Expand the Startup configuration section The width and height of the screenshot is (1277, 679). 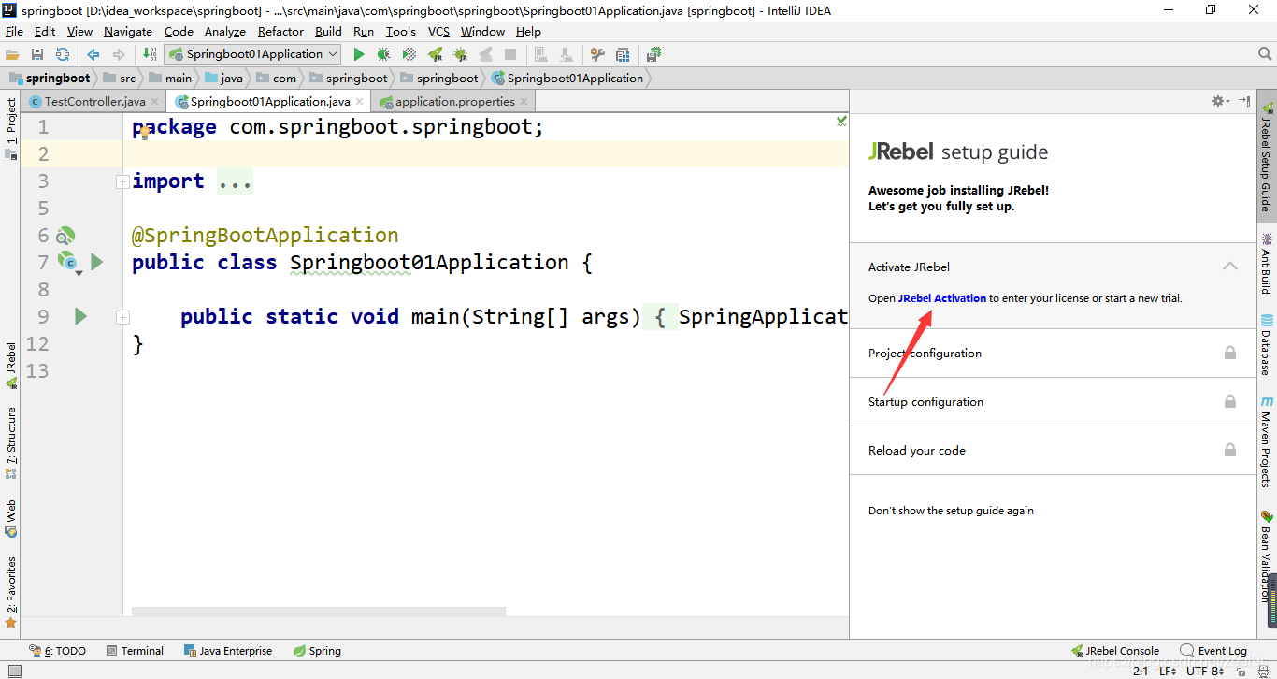(1053, 402)
